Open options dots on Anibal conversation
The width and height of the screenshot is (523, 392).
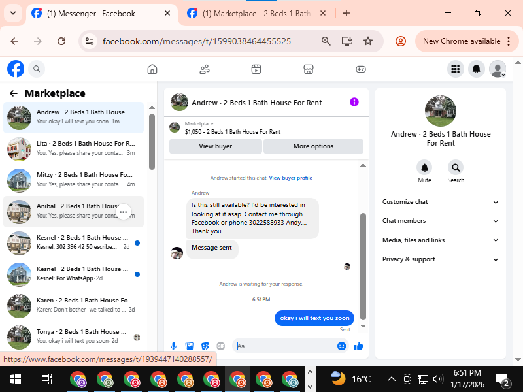[124, 212]
